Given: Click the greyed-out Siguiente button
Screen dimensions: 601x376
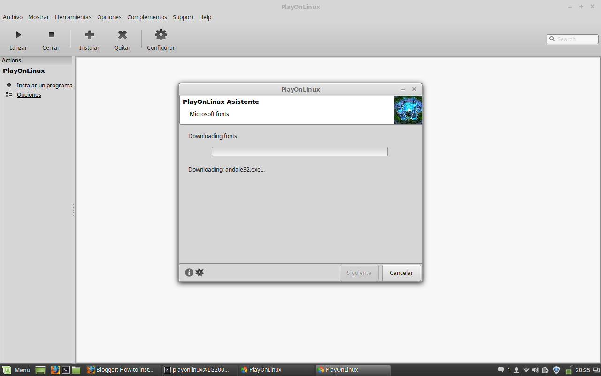Looking at the screenshot, I should pyautogui.click(x=359, y=273).
